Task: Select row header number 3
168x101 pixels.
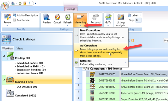Action: [78, 85]
